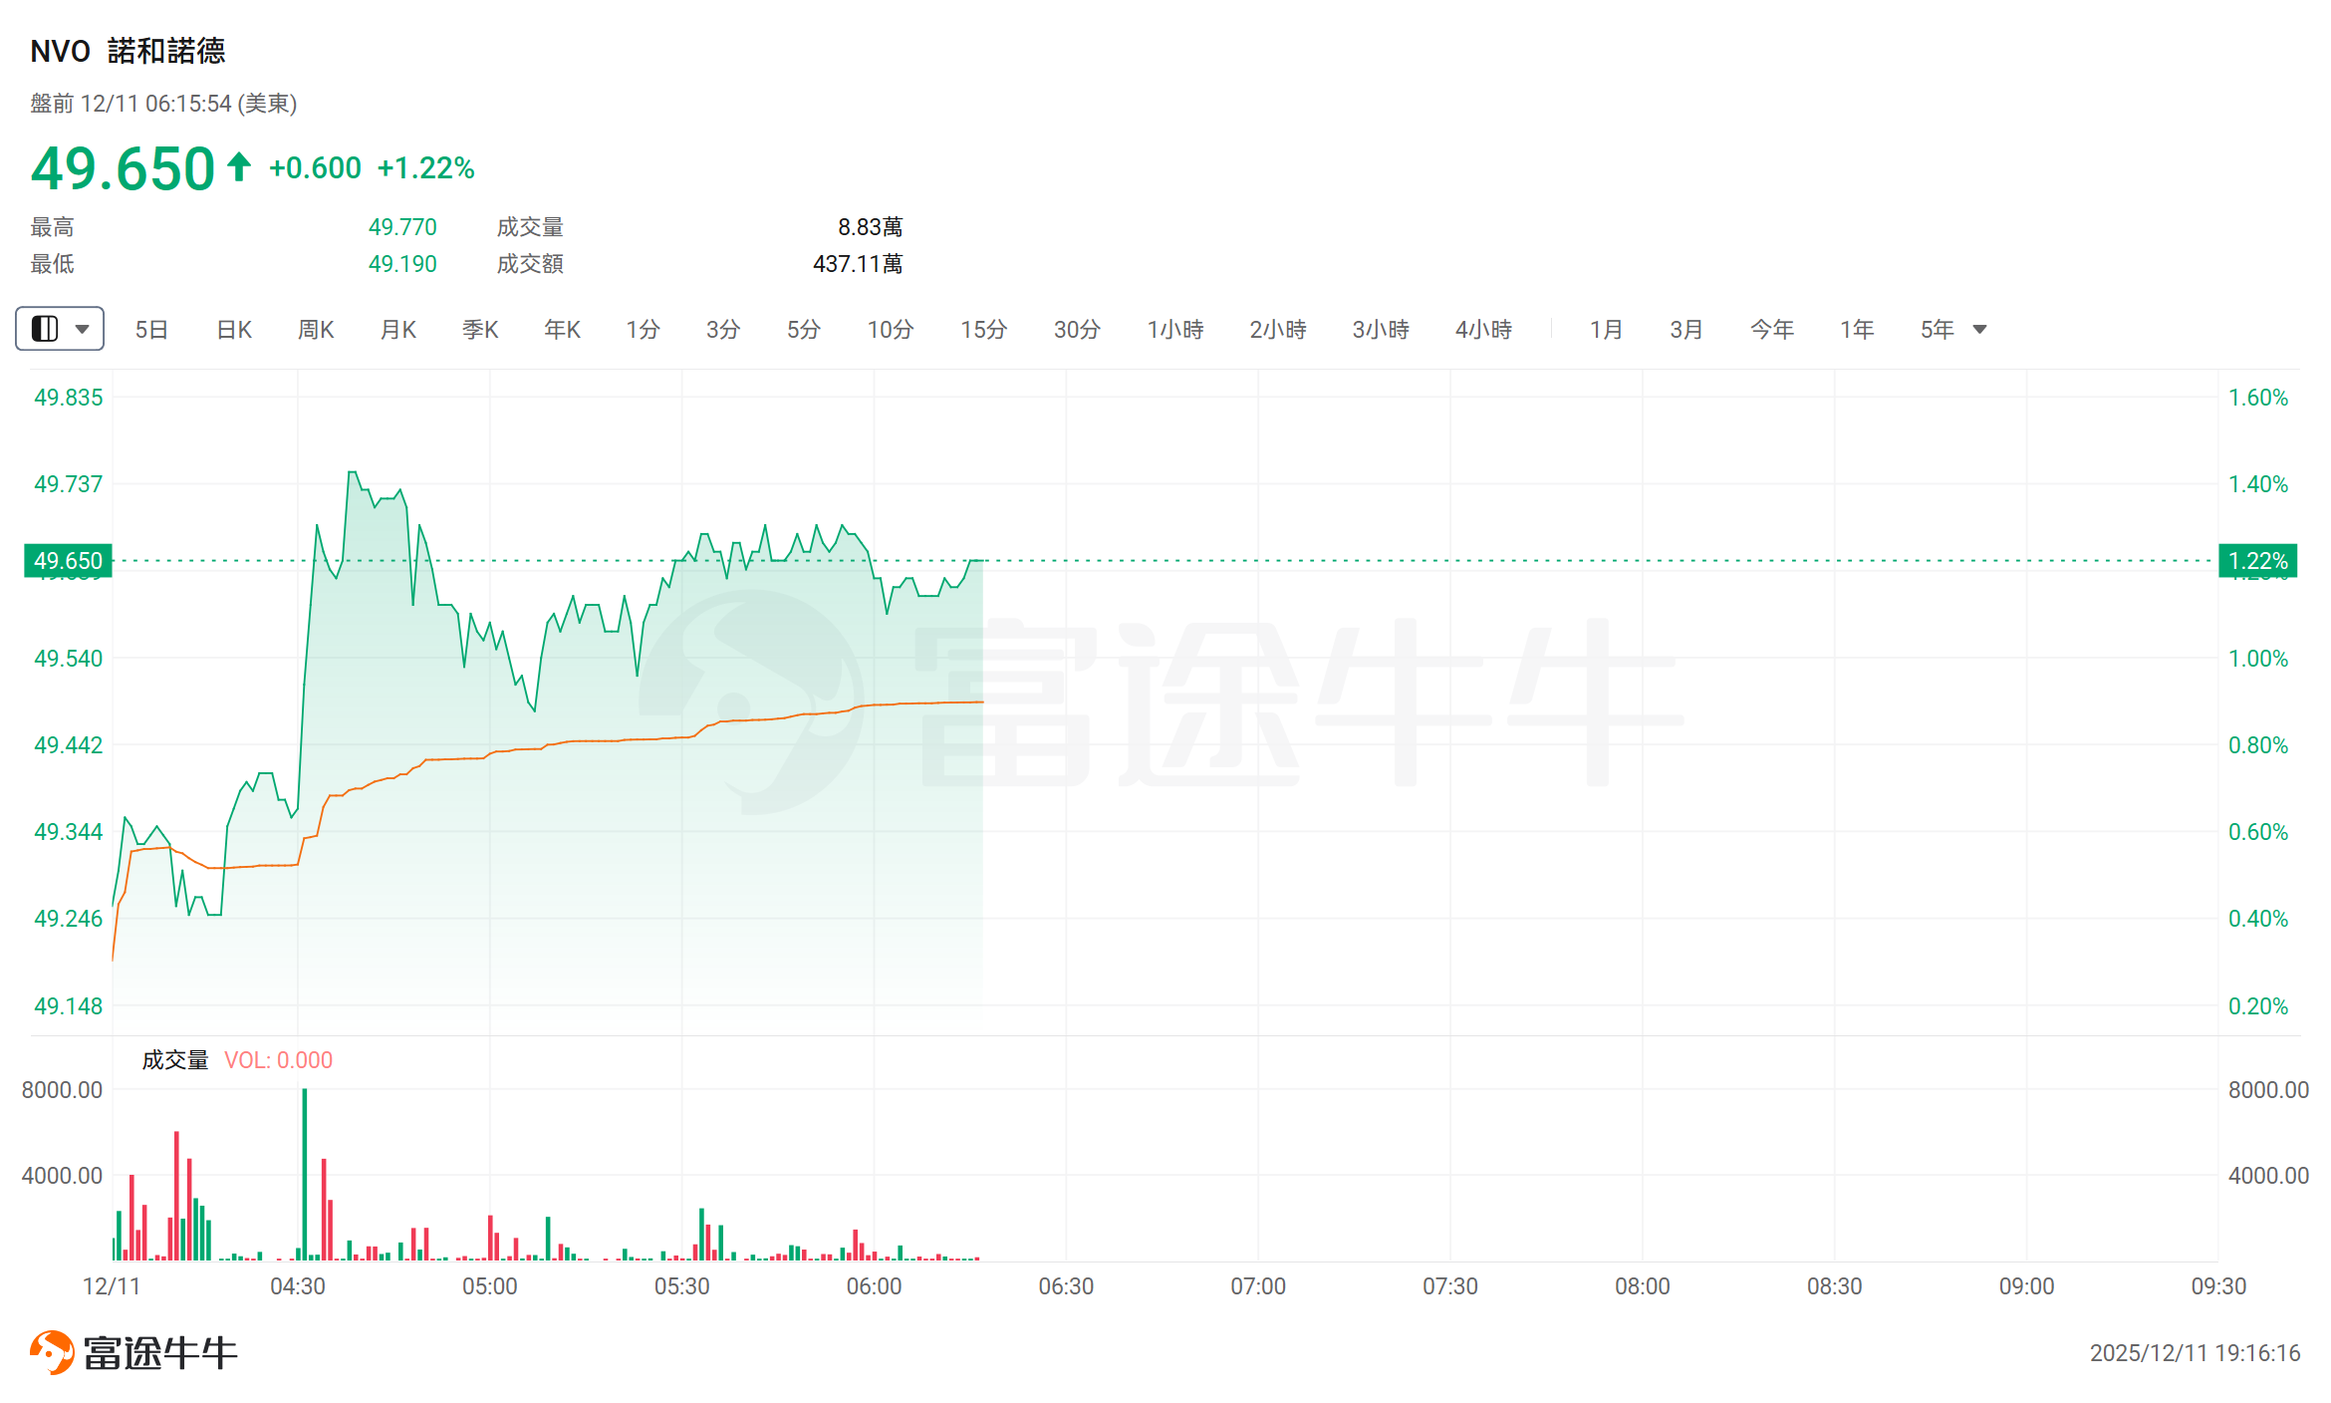Open the 月K monthly chart
This screenshot has width=2331, height=1403.
tap(398, 330)
